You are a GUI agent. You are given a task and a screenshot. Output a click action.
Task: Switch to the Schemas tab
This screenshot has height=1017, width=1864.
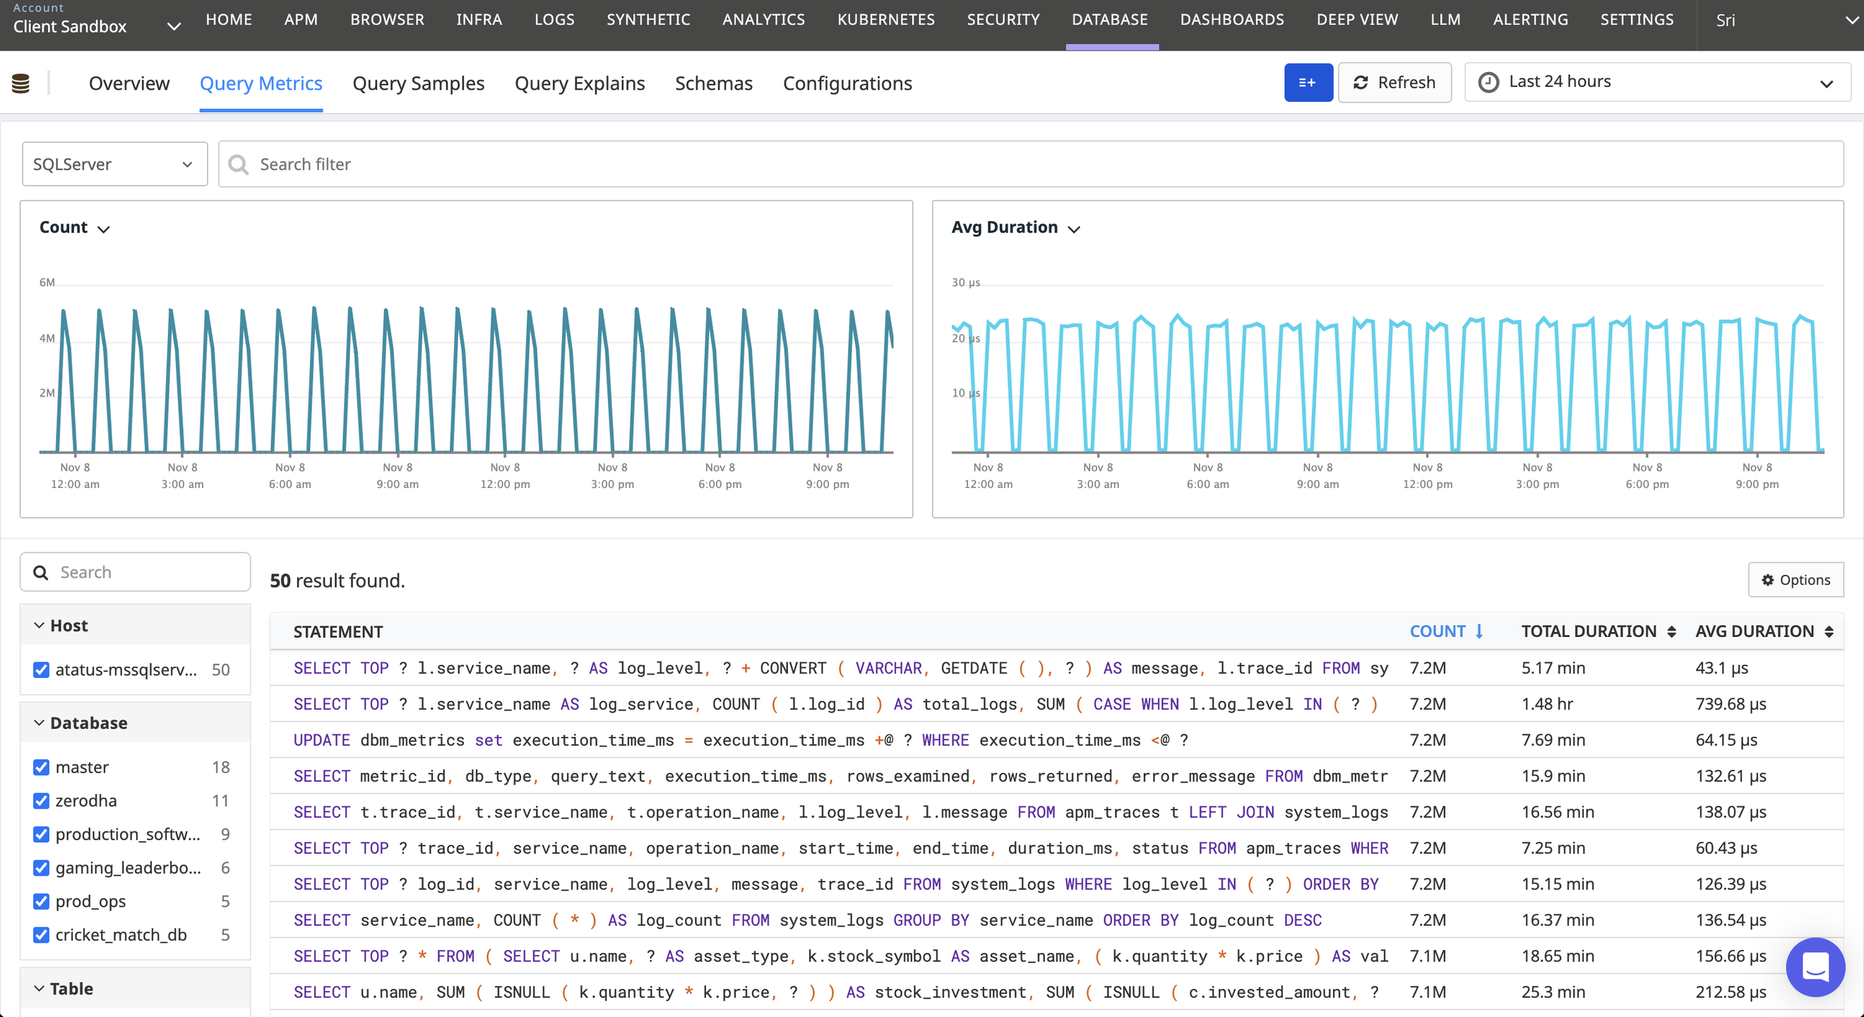(x=713, y=83)
